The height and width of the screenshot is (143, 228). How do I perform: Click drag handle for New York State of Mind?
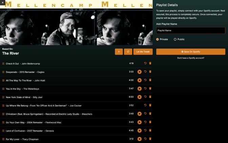coord(3,97)
